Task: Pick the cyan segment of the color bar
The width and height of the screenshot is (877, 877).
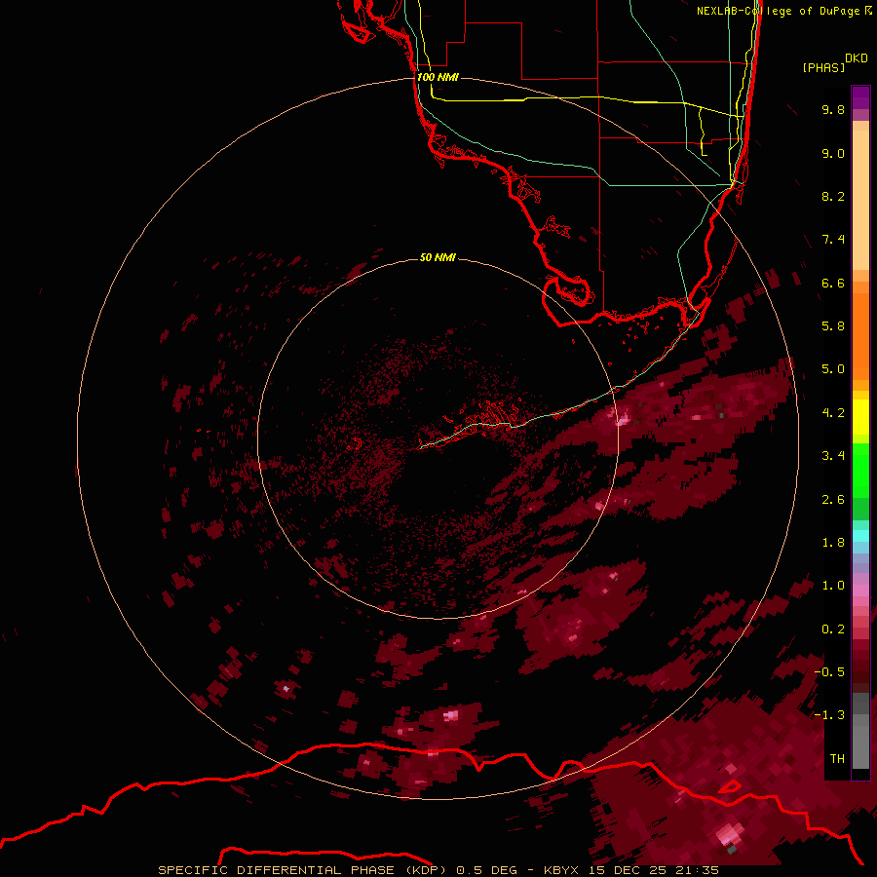Action: (x=860, y=536)
